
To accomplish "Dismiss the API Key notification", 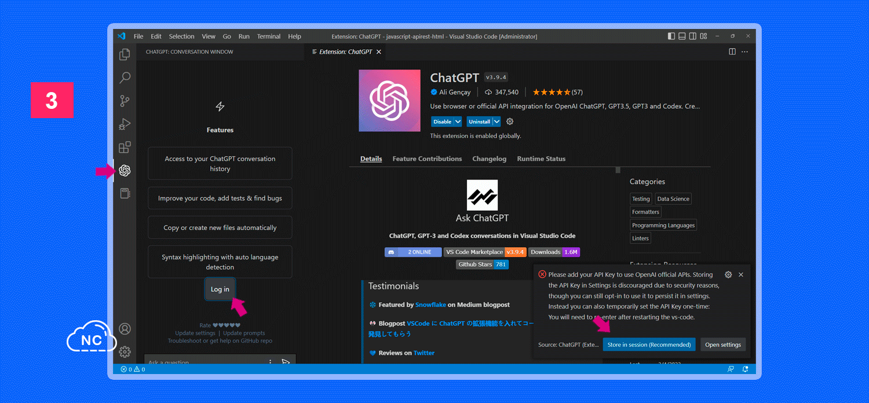I will [741, 274].
